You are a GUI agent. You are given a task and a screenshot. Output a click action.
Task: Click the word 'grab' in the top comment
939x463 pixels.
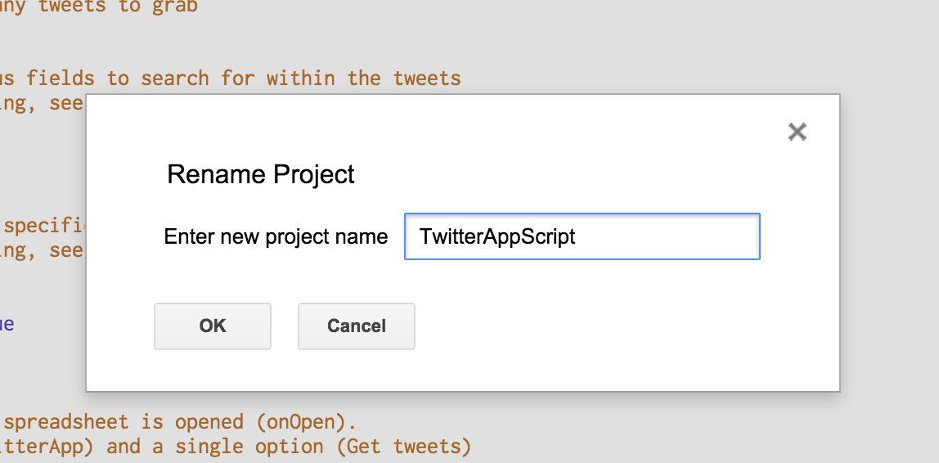coord(173,7)
